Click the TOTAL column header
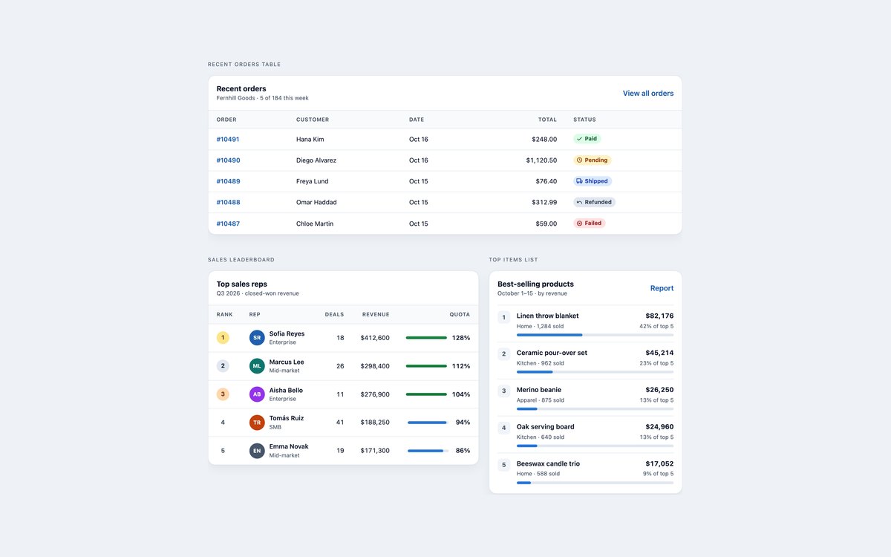The height and width of the screenshot is (557, 891). click(548, 120)
